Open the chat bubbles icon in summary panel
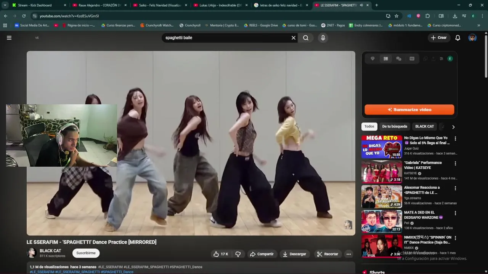This screenshot has width=488, height=274. pyautogui.click(x=399, y=59)
